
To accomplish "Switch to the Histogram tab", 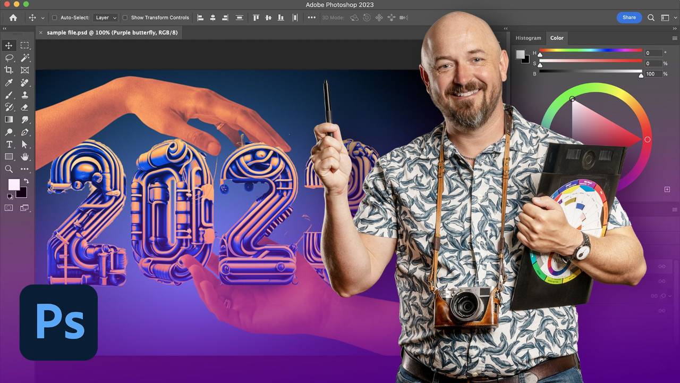I will (x=528, y=38).
